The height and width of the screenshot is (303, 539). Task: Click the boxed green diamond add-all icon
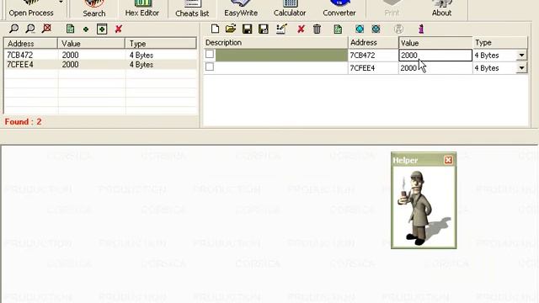click(102, 29)
